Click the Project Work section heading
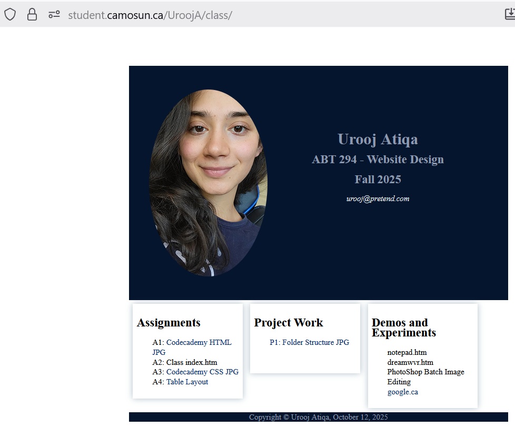 [289, 323]
